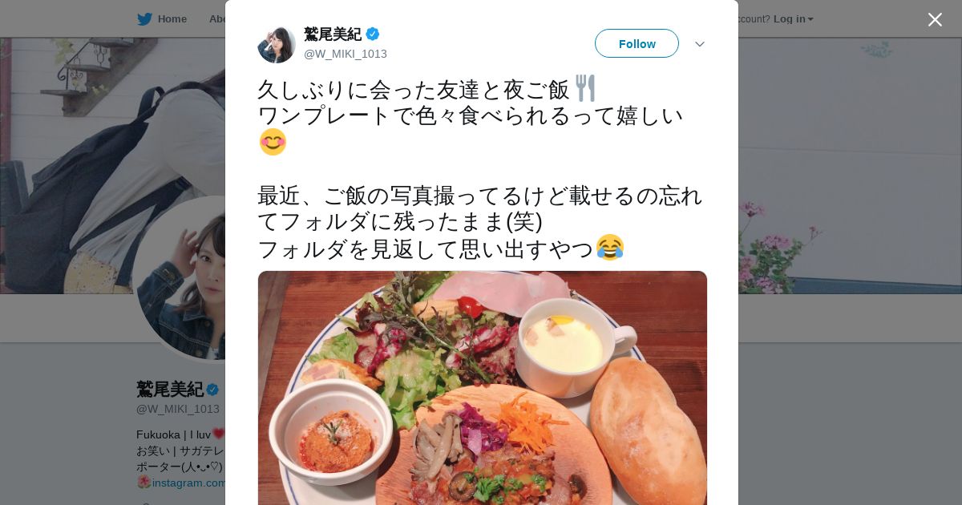Click the smiling face emoji in tweet
Screen dimensions: 962x505
[x=273, y=142]
